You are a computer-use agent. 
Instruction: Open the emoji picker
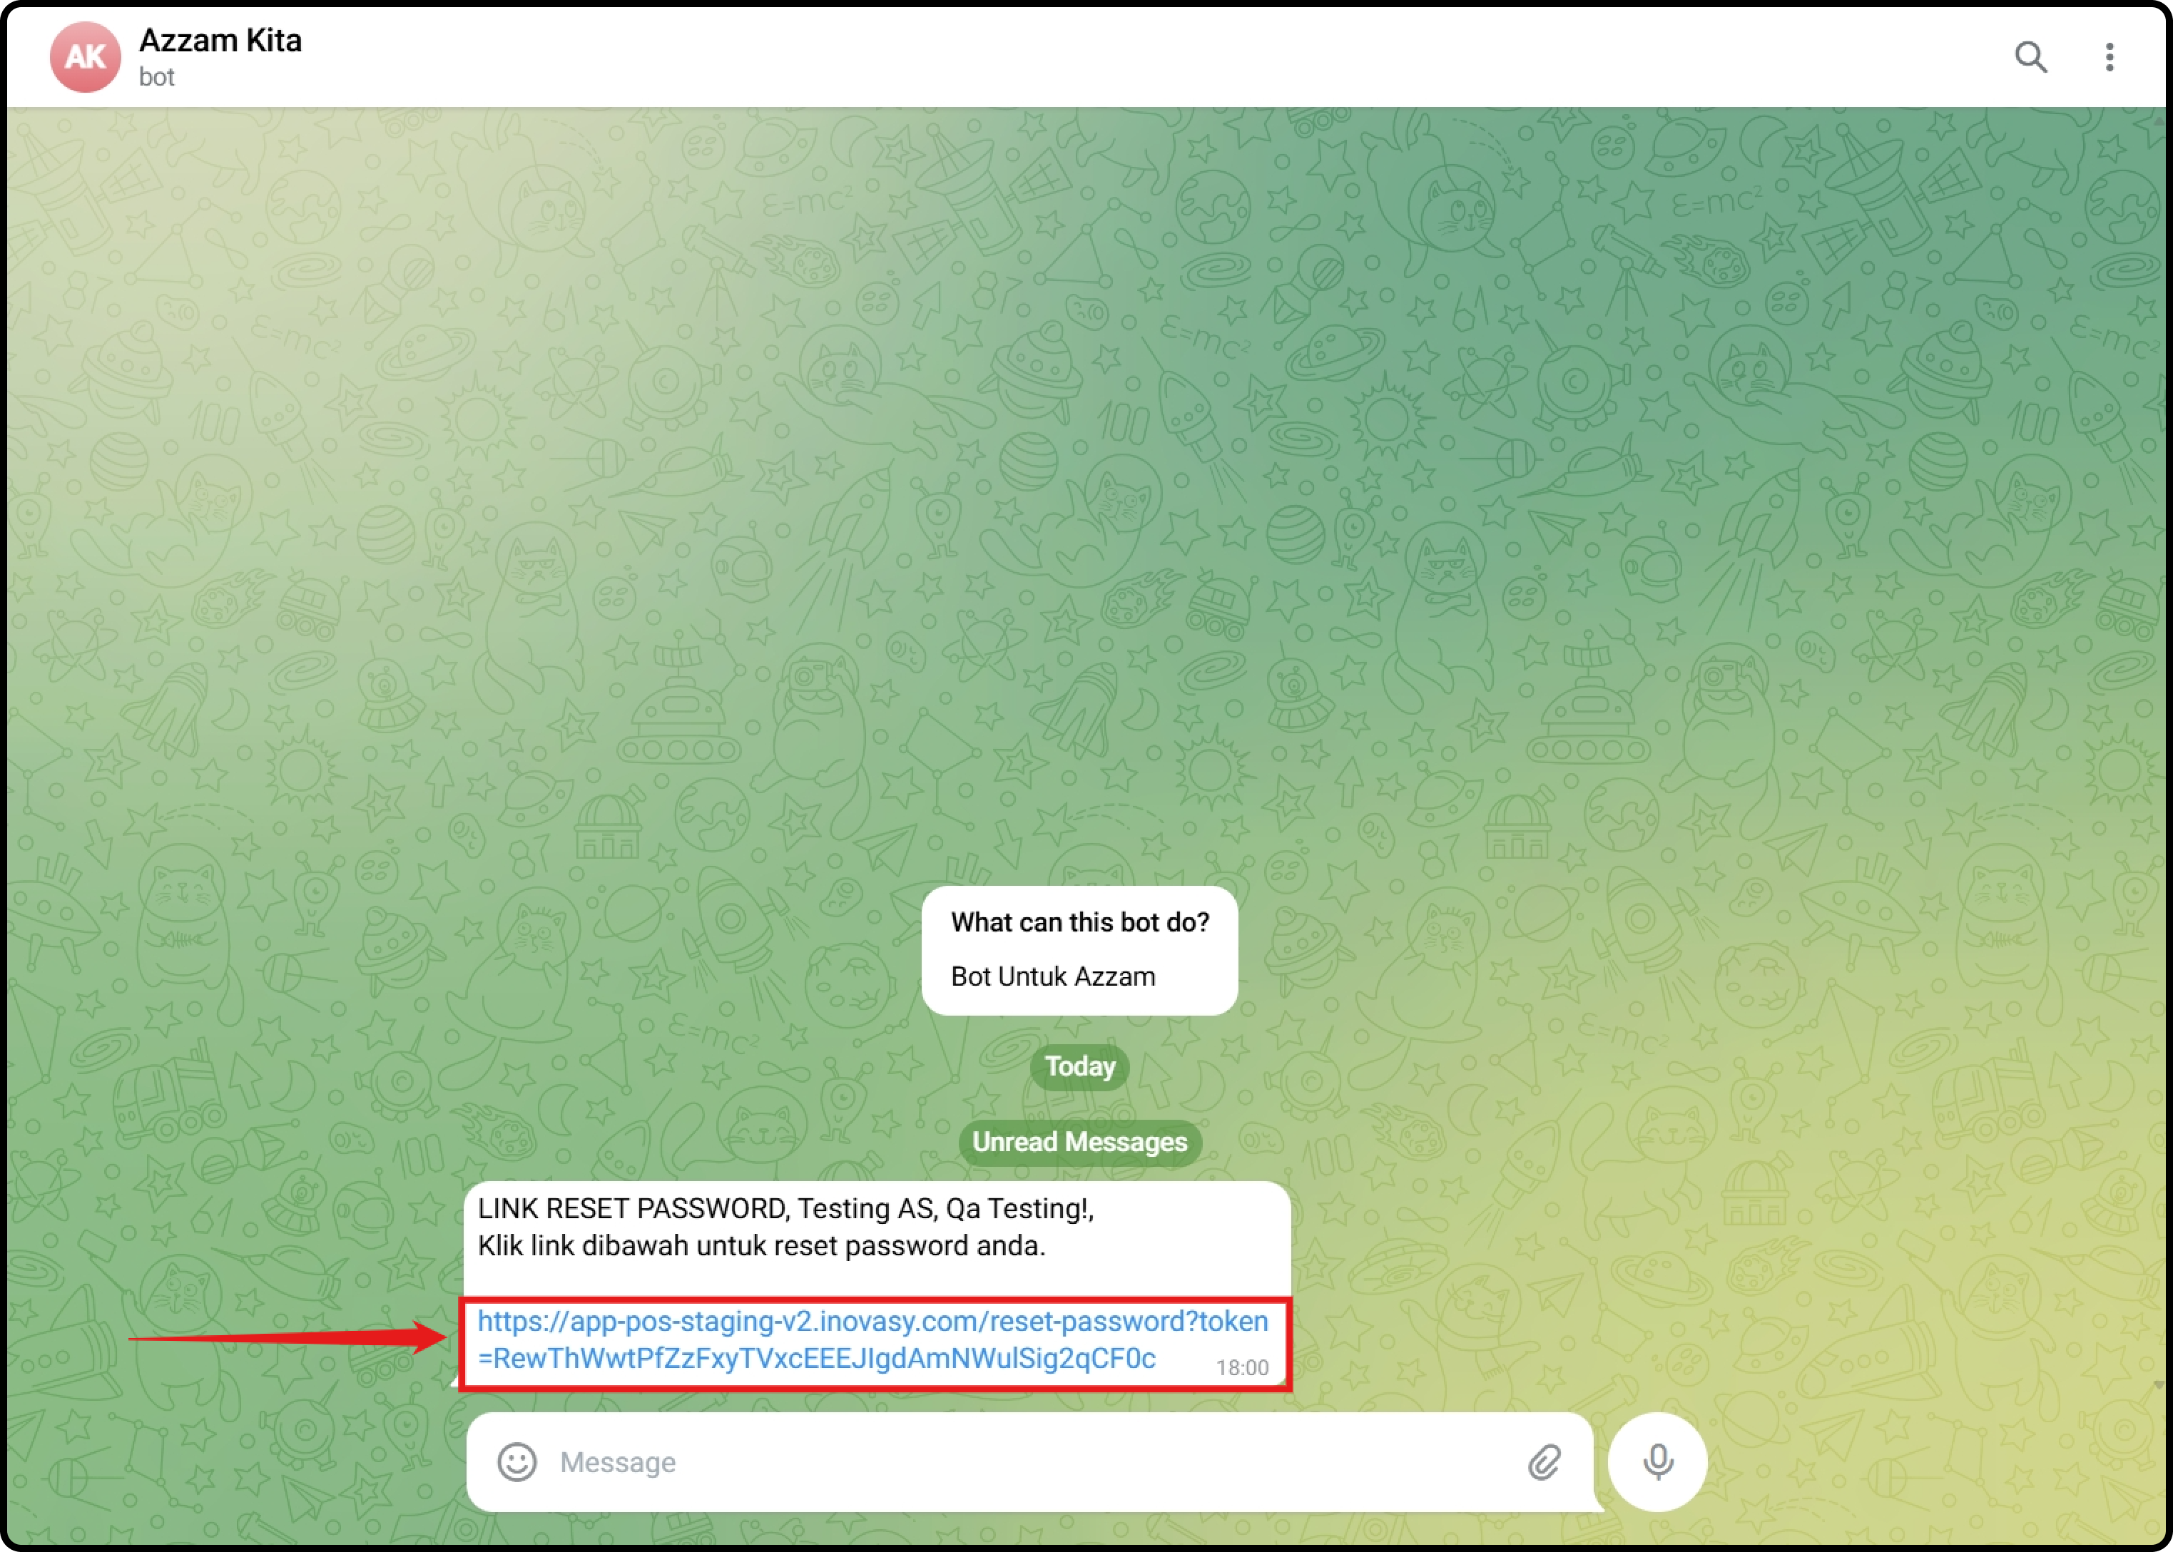[x=517, y=1461]
